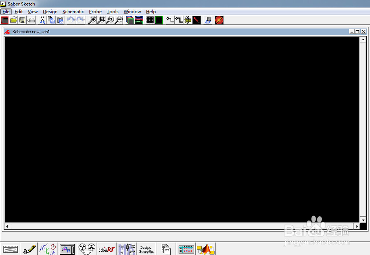The height and width of the screenshot is (255, 370).
Task: Toggle the dotted grid display icon
Action: [x=150, y=20]
